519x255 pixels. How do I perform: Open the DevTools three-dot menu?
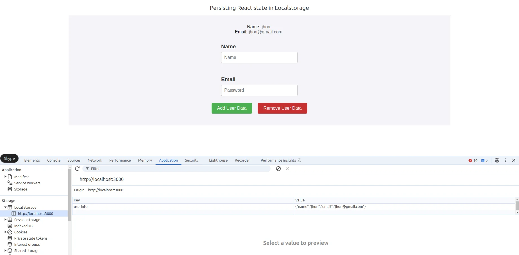[x=506, y=160]
